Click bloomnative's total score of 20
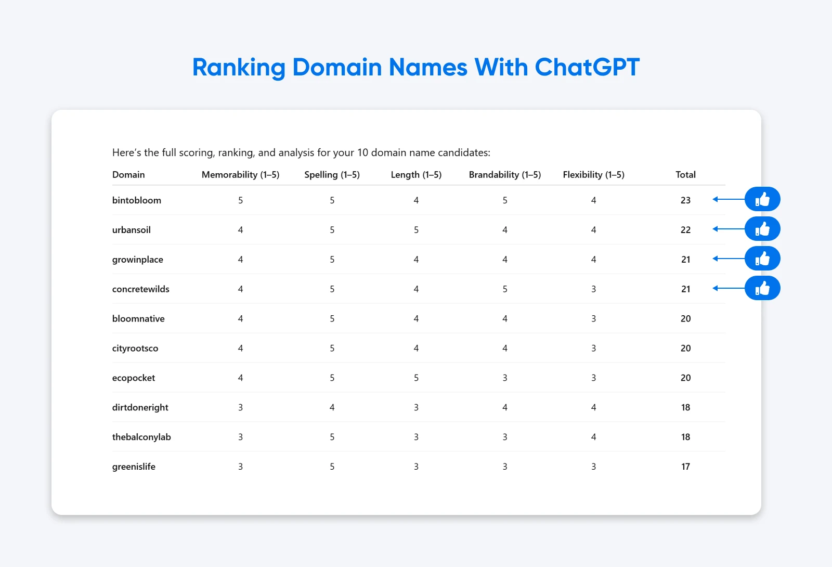The width and height of the screenshot is (832, 567). (x=685, y=318)
